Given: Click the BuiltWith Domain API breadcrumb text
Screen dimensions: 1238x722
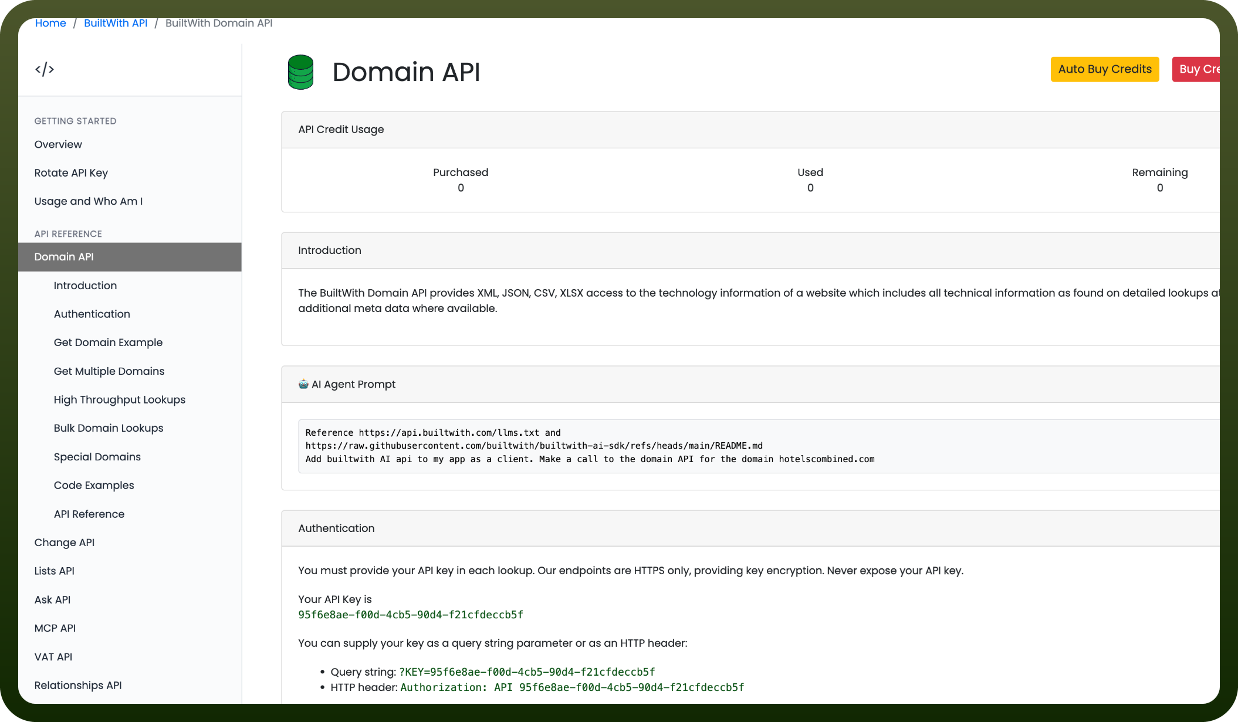Looking at the screenshot, I should 219,23.
